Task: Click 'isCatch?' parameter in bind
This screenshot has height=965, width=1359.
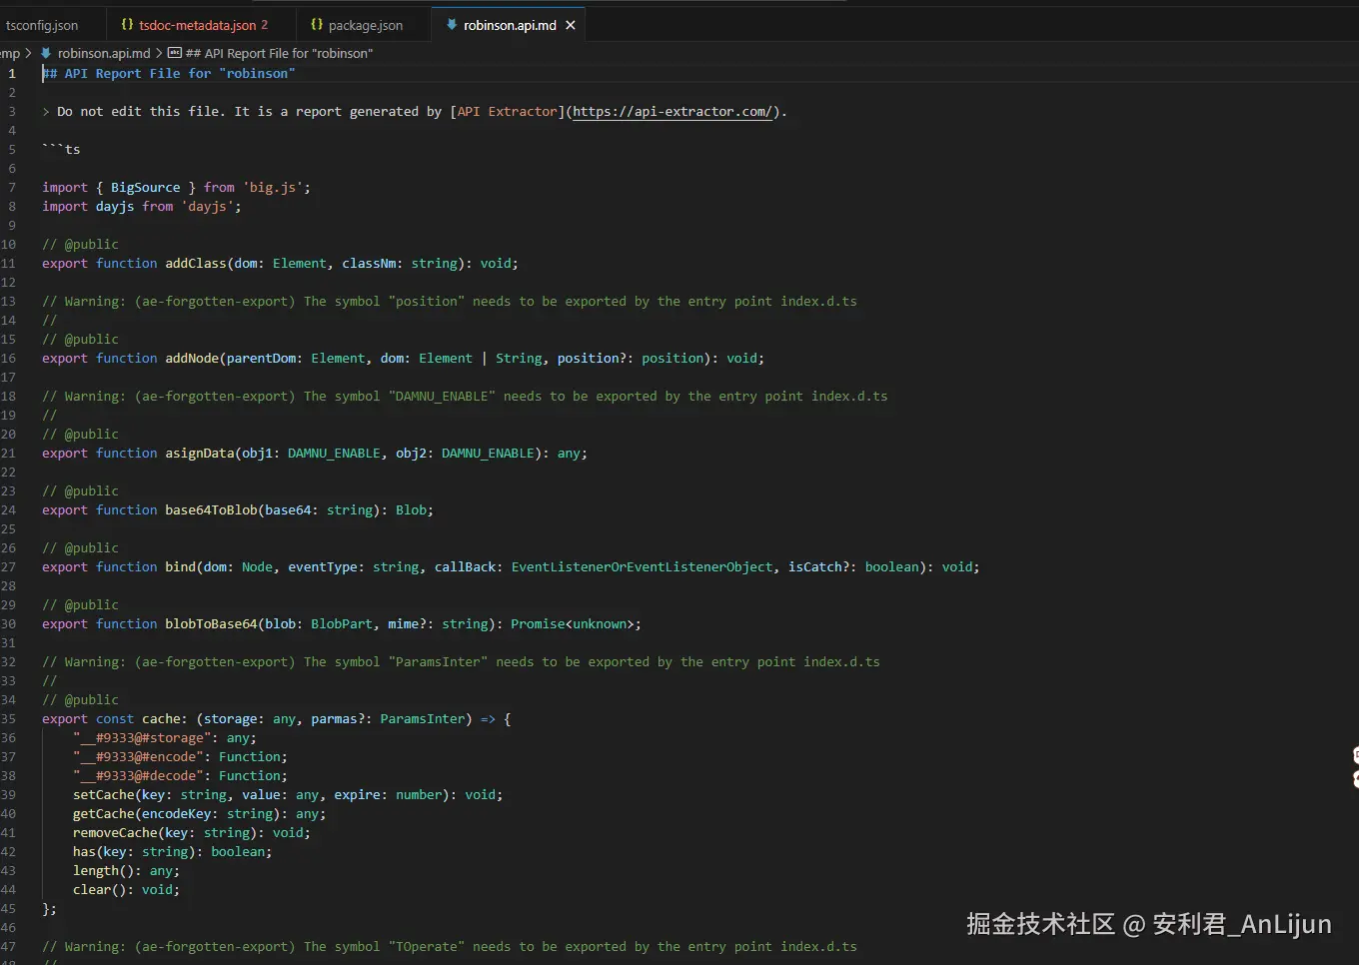Action: 821,567
